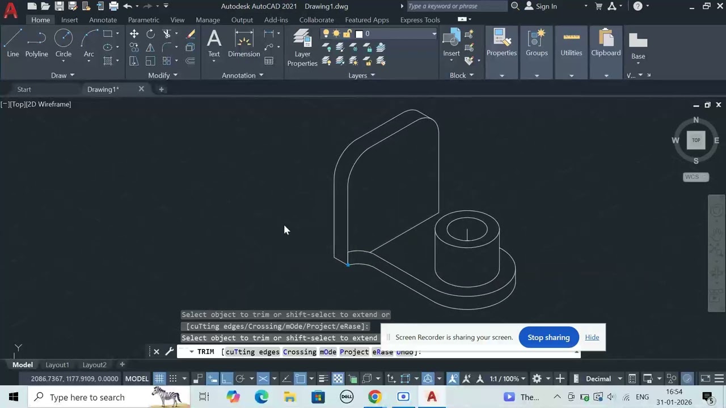Click the layer color swatch
The image size is (726, 408).
(358, 34)
